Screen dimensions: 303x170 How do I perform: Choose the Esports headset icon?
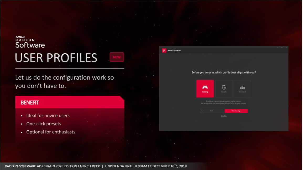pos(224,87)
